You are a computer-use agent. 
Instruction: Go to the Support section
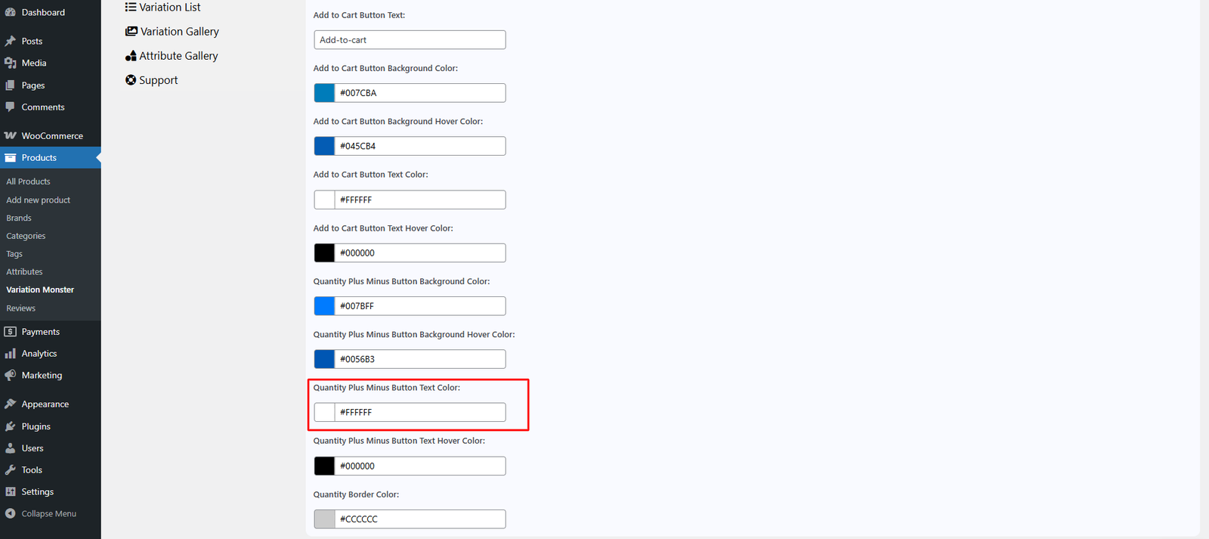tap(152, 80)
